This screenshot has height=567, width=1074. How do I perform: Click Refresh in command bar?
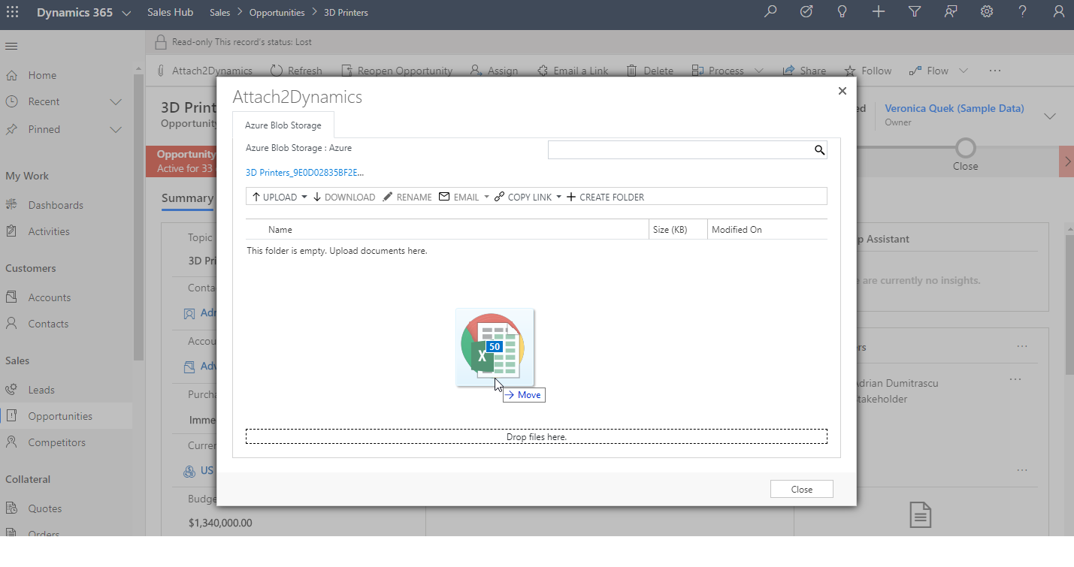(x=296, y=71)
